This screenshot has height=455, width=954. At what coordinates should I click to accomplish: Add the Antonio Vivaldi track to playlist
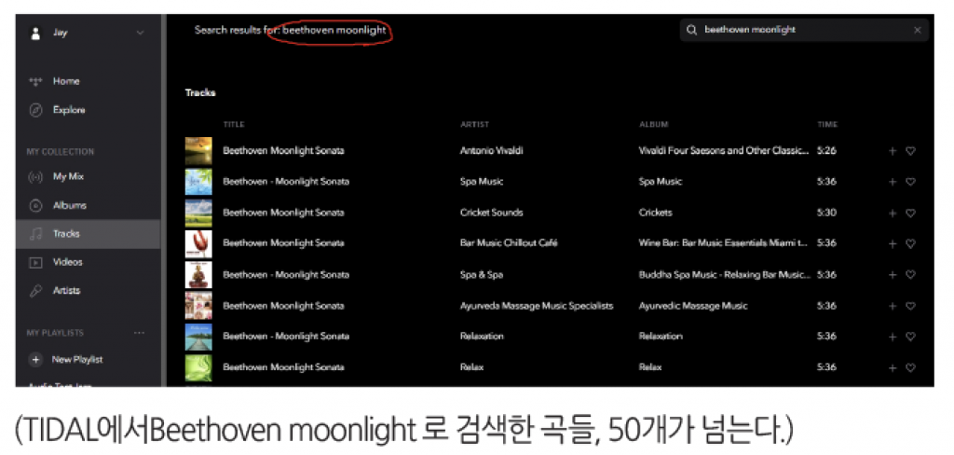[893, 151]
